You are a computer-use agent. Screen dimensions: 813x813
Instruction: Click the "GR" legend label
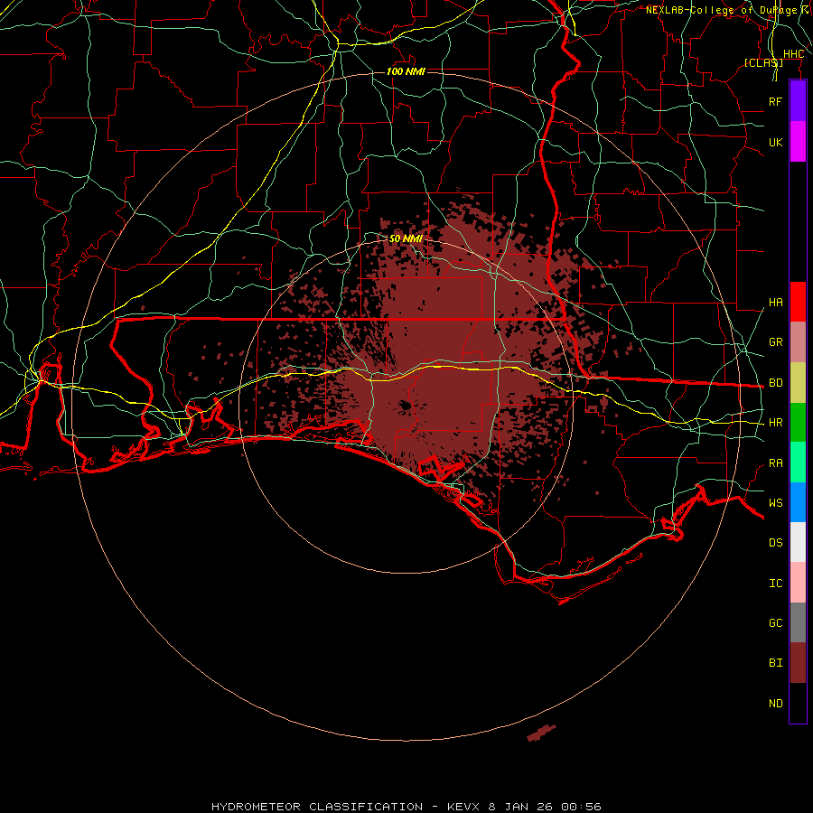[x=775, y=342]
